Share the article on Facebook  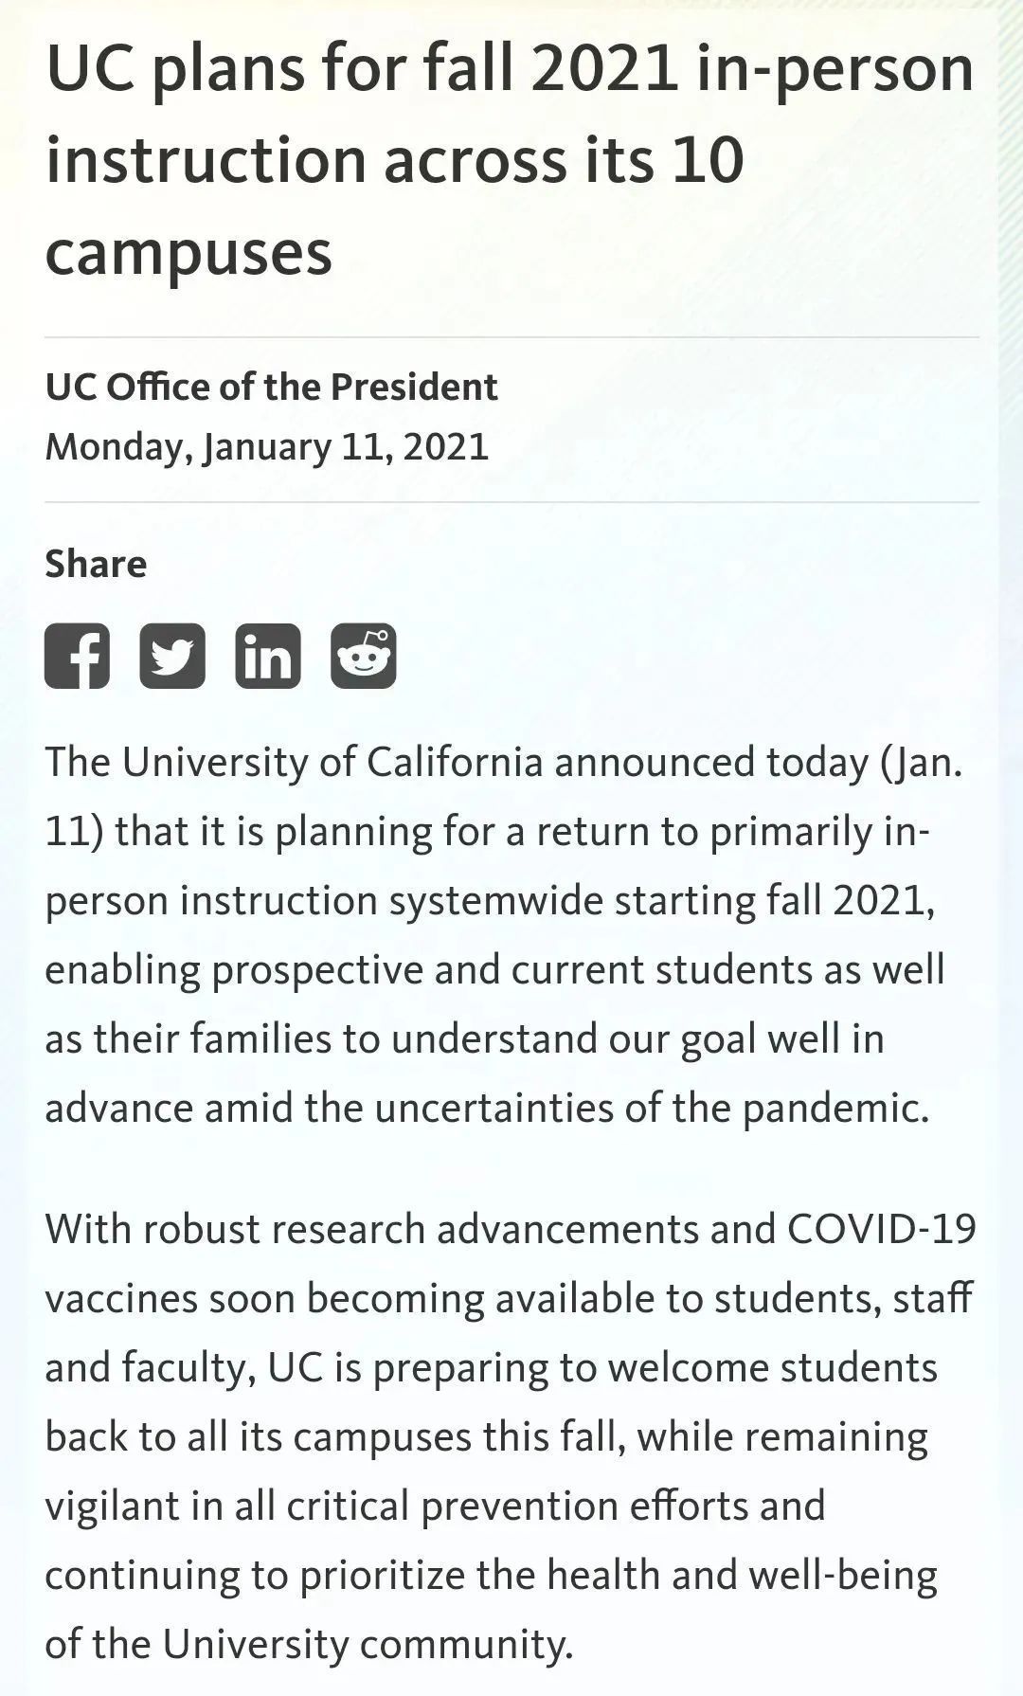tap(77, 656)
